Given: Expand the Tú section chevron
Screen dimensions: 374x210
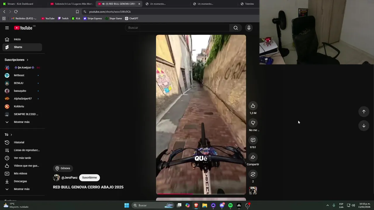Looking at the screenshot, I should [x=11, y=135].
